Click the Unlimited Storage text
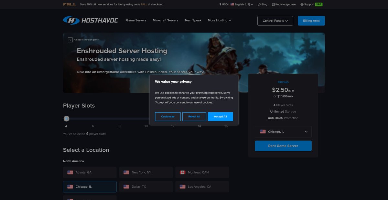The width and height of the screenshot is (388, 200). pyautogui.click(x=283, y=112)
